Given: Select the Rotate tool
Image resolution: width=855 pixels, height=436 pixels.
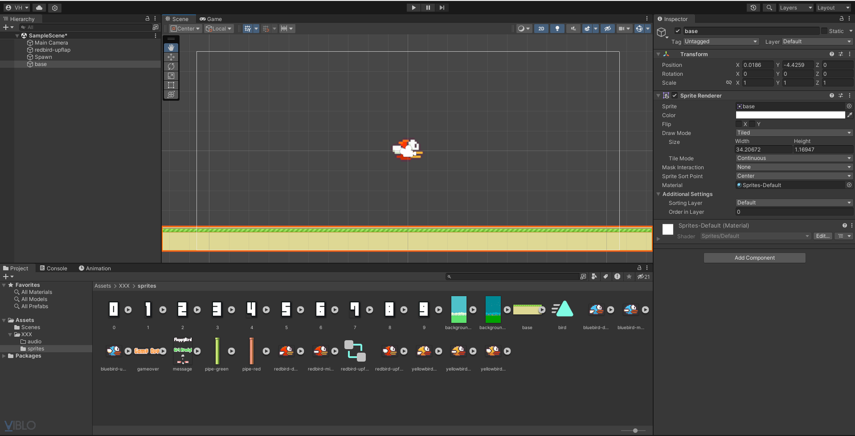Looking at the screenshot, I should [x=171, y=66].
